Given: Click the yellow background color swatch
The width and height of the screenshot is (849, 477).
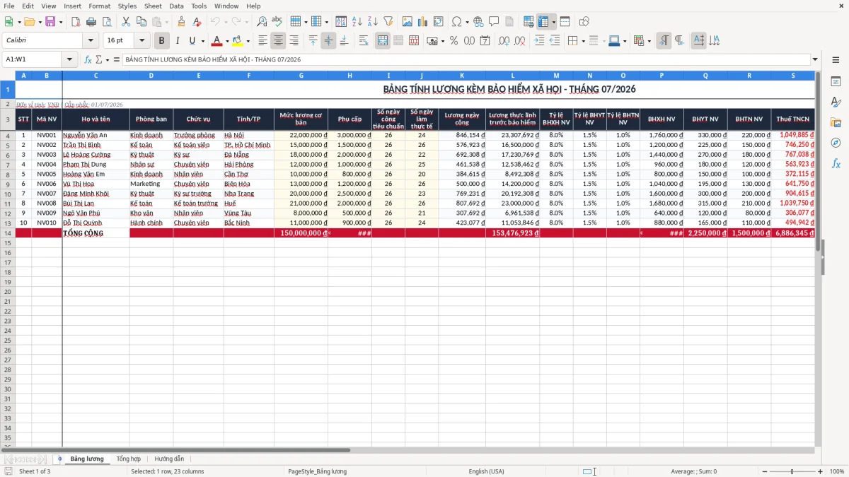Looking at the screenshot, I should point(238,41).
